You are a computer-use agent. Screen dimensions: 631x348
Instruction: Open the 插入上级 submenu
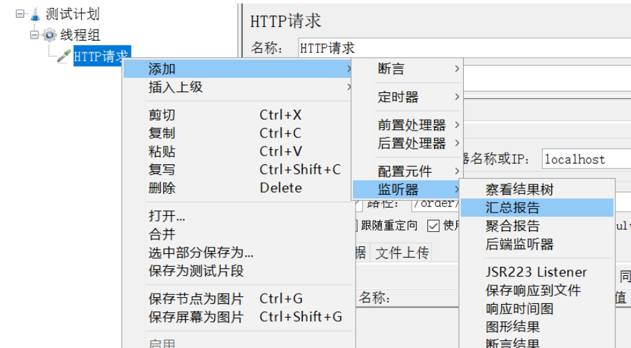(x=238, y=87)
